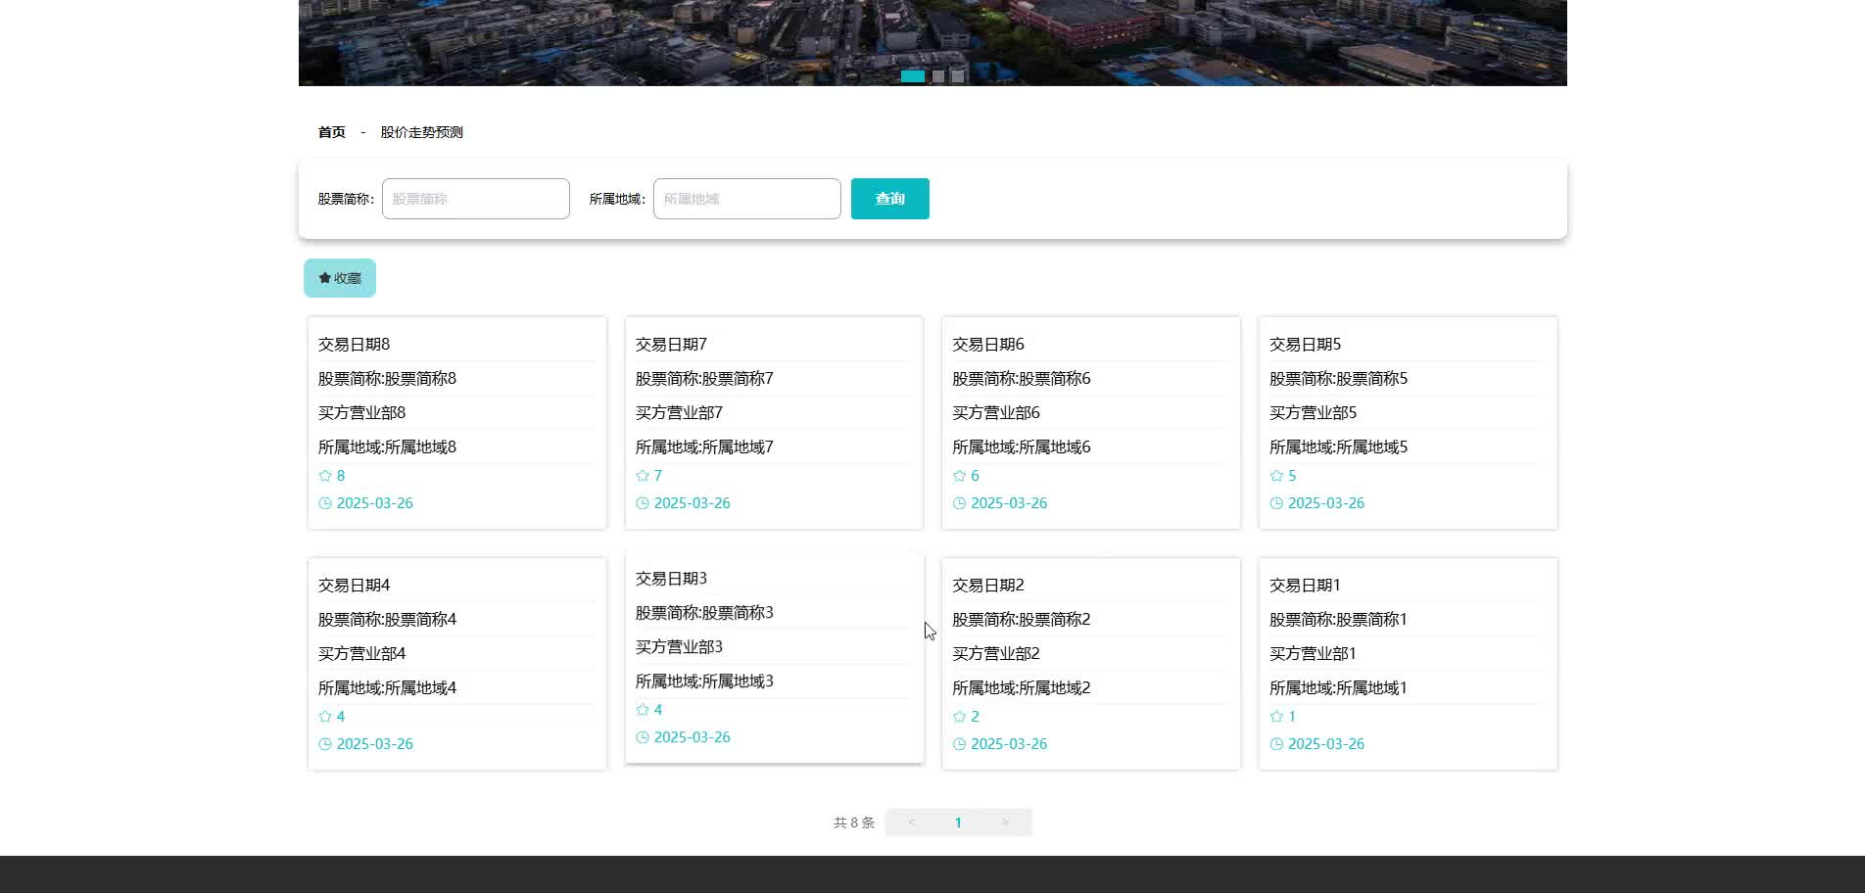Image resolution: width=1865 pixels, height=893 pixels.
Task: Click text 所属地域:所属地域3
Action: [x=704, y=681]
